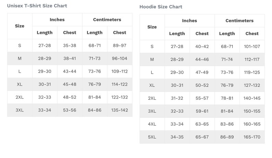The width and height of the screenshot is (272, 158).
Task: Select the Centimeters header in Hoodie chart
Action: coord(239,21)
